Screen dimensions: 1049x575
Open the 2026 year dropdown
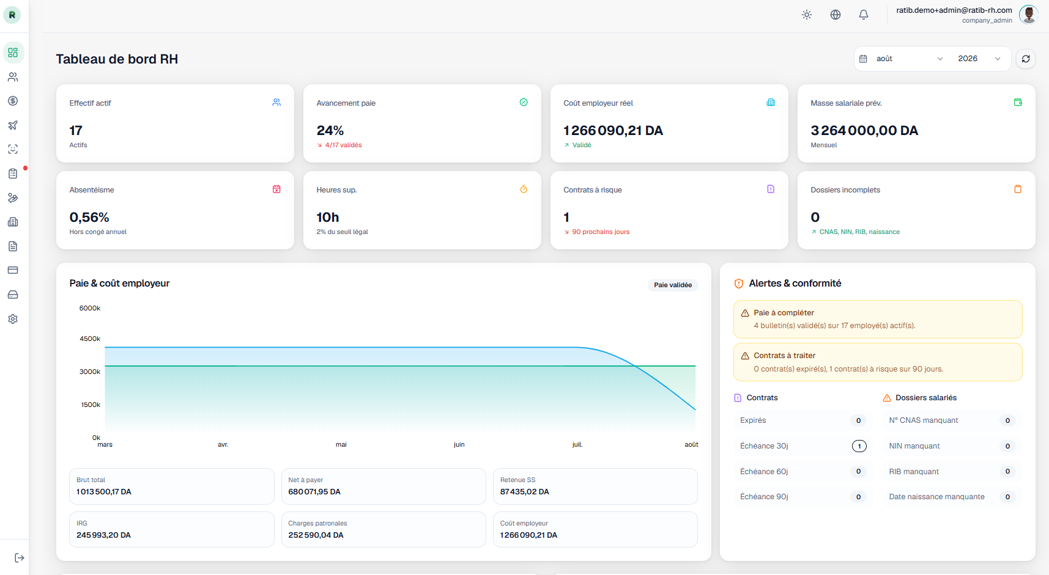[x=979, y=59]
